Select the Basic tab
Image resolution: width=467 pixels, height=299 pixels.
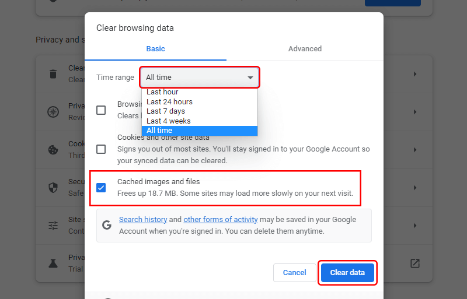[155, 49]
